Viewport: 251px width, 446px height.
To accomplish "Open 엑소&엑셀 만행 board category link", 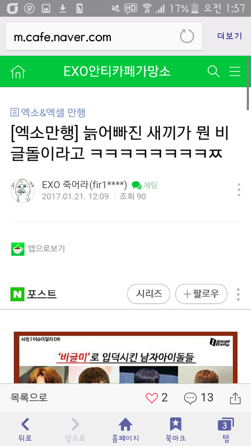I will [48, 112].
